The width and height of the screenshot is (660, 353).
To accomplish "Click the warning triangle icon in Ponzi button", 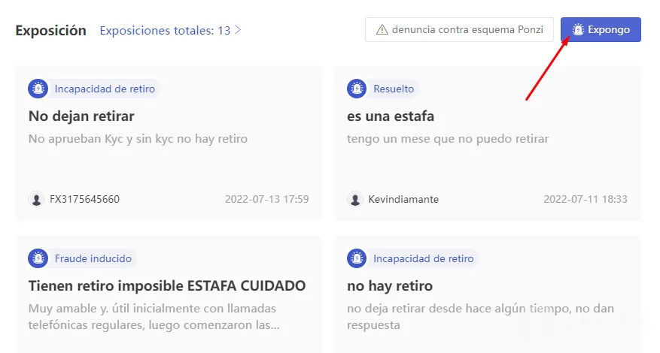I will pyautogui.click(x=382, y=30).
